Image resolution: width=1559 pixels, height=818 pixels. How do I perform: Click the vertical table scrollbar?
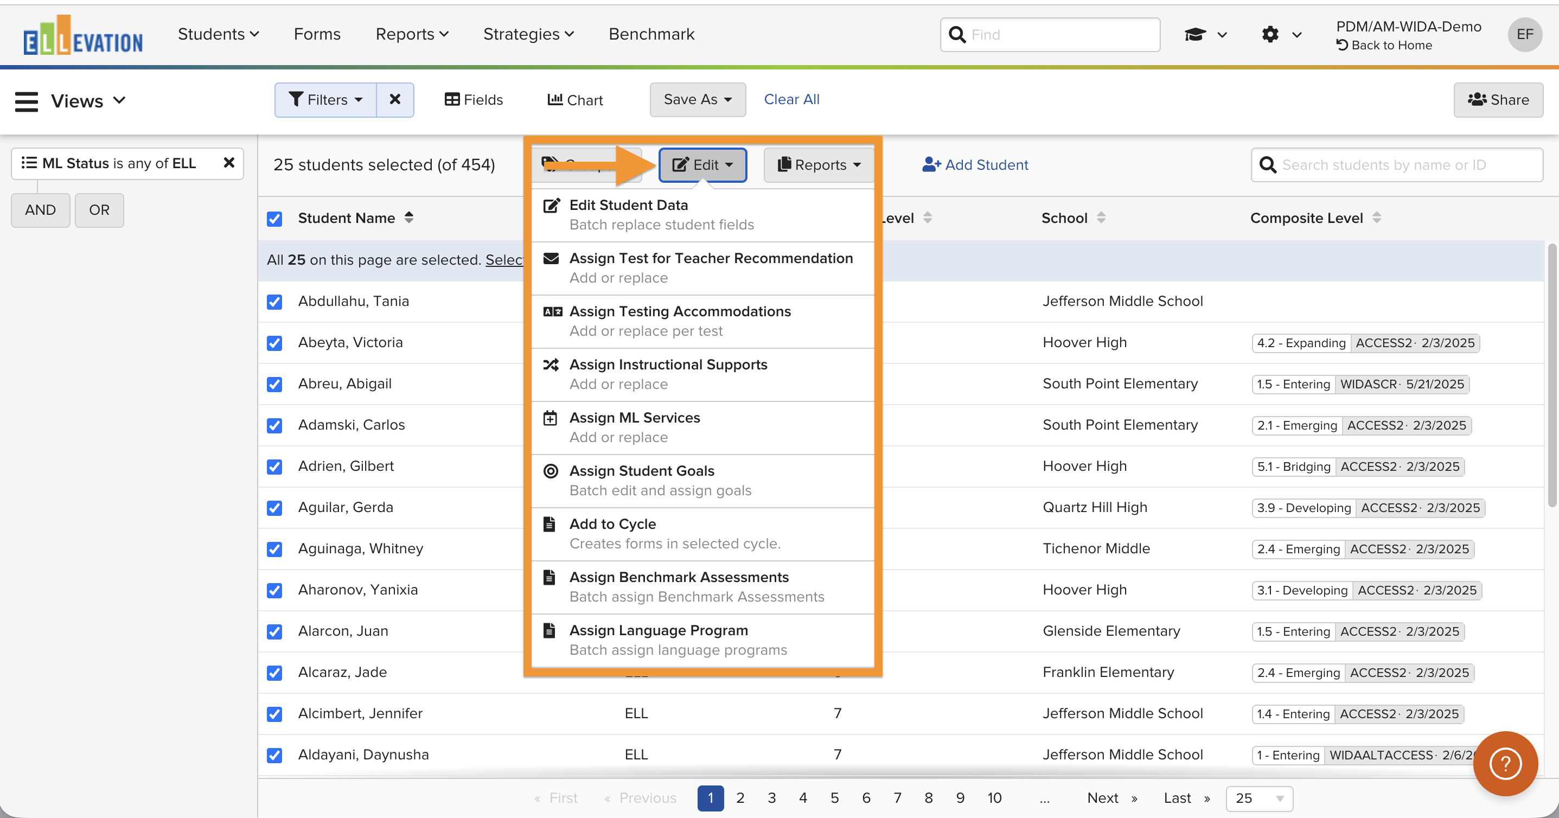(x=1552, y=375)
